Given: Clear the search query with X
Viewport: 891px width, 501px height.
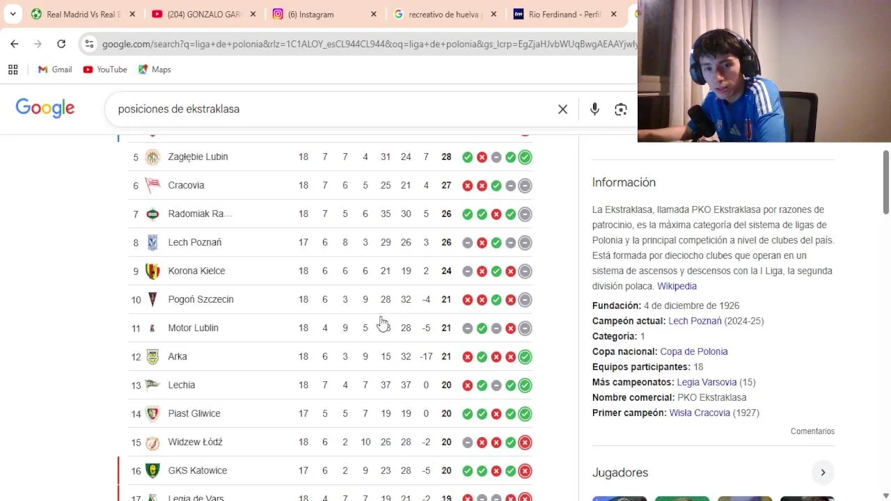Looking at the screenshot, I should (x=562, y=109).
